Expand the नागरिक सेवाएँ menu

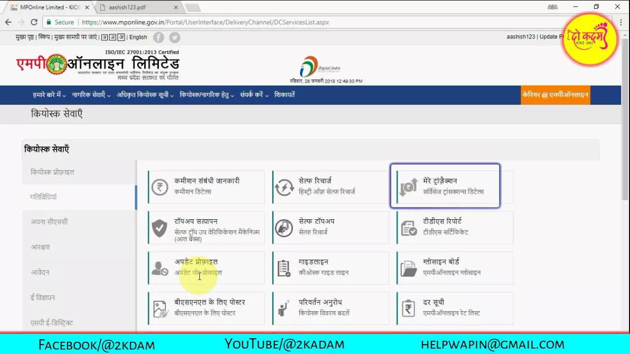click(x=91, y=95)
